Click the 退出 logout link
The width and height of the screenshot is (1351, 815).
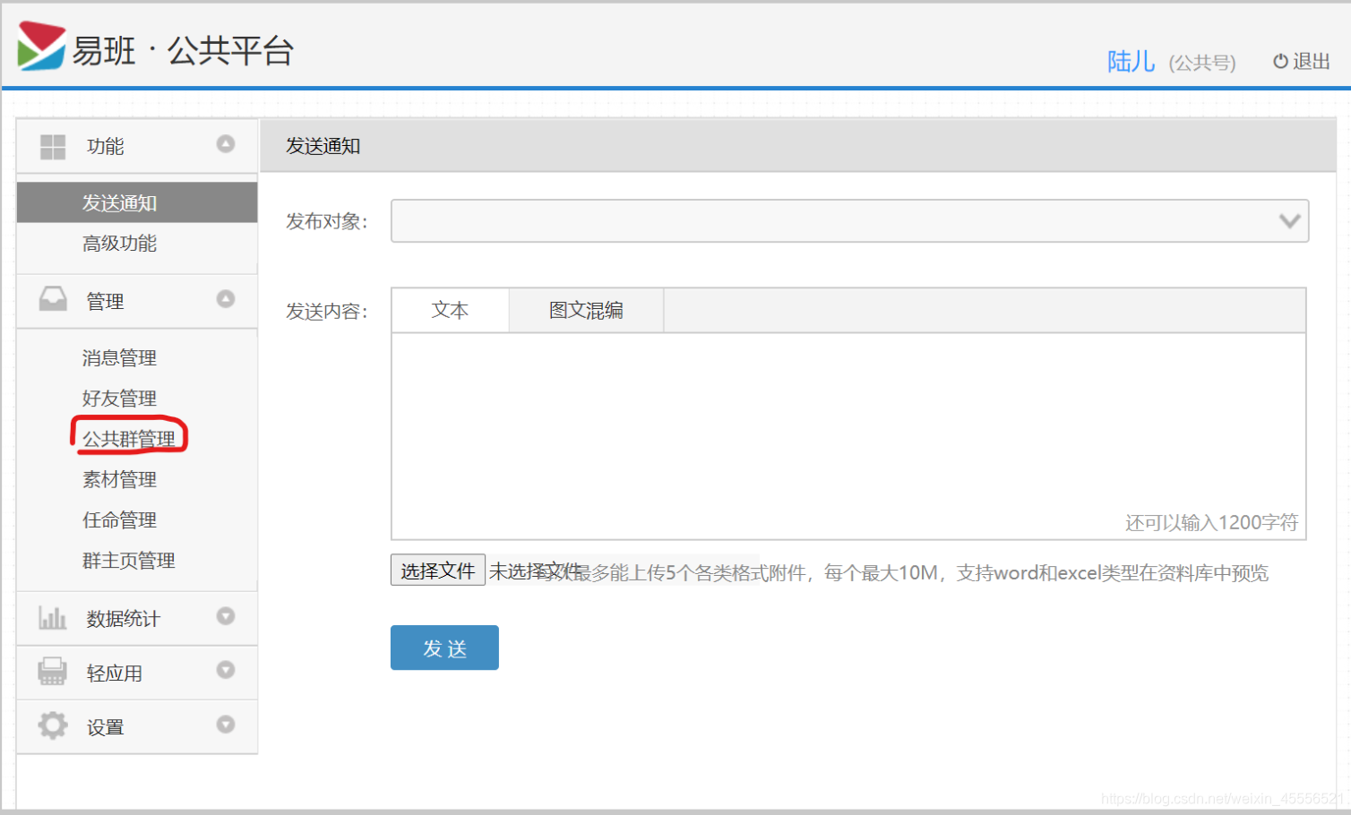(1312, 61)
